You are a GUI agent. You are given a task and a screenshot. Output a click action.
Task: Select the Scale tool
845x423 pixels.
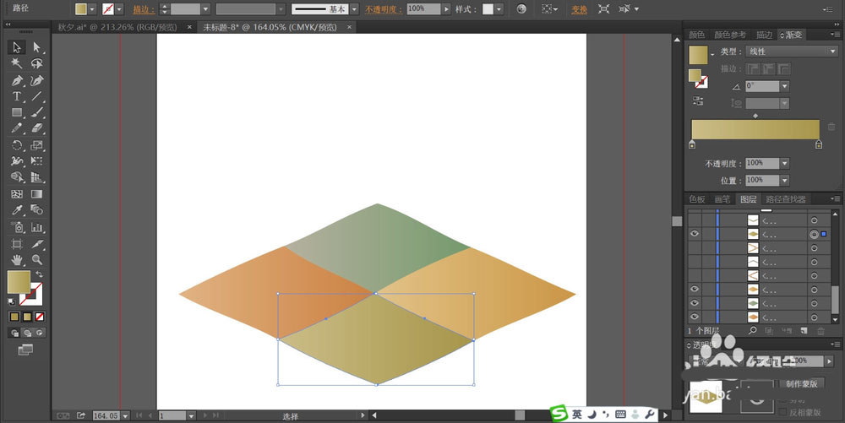36,145
